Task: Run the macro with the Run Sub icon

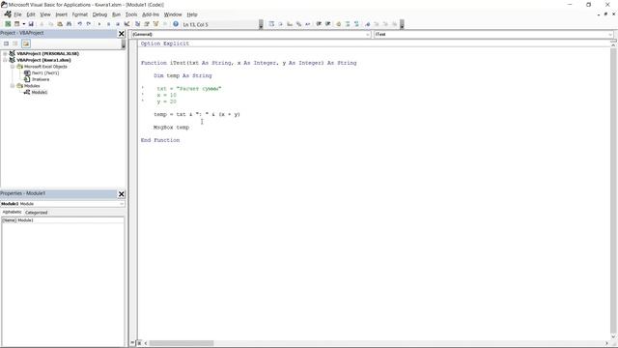Action: (x=99, y=24)
